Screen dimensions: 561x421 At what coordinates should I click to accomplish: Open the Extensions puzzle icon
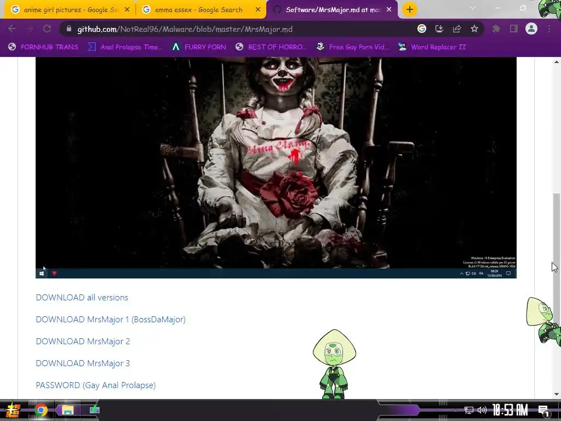[x=496, y=29]
